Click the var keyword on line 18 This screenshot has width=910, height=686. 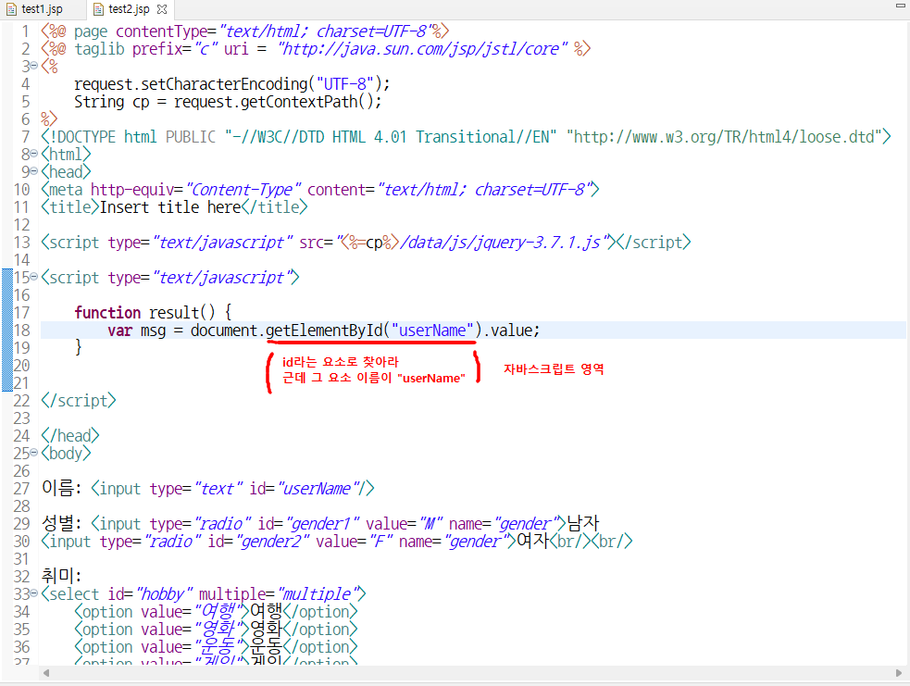click(120, 331)
